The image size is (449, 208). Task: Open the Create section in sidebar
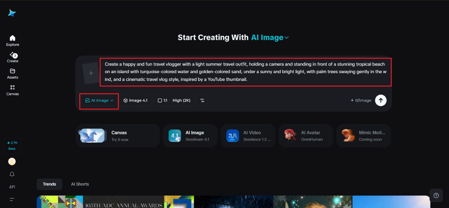[12, 57]
